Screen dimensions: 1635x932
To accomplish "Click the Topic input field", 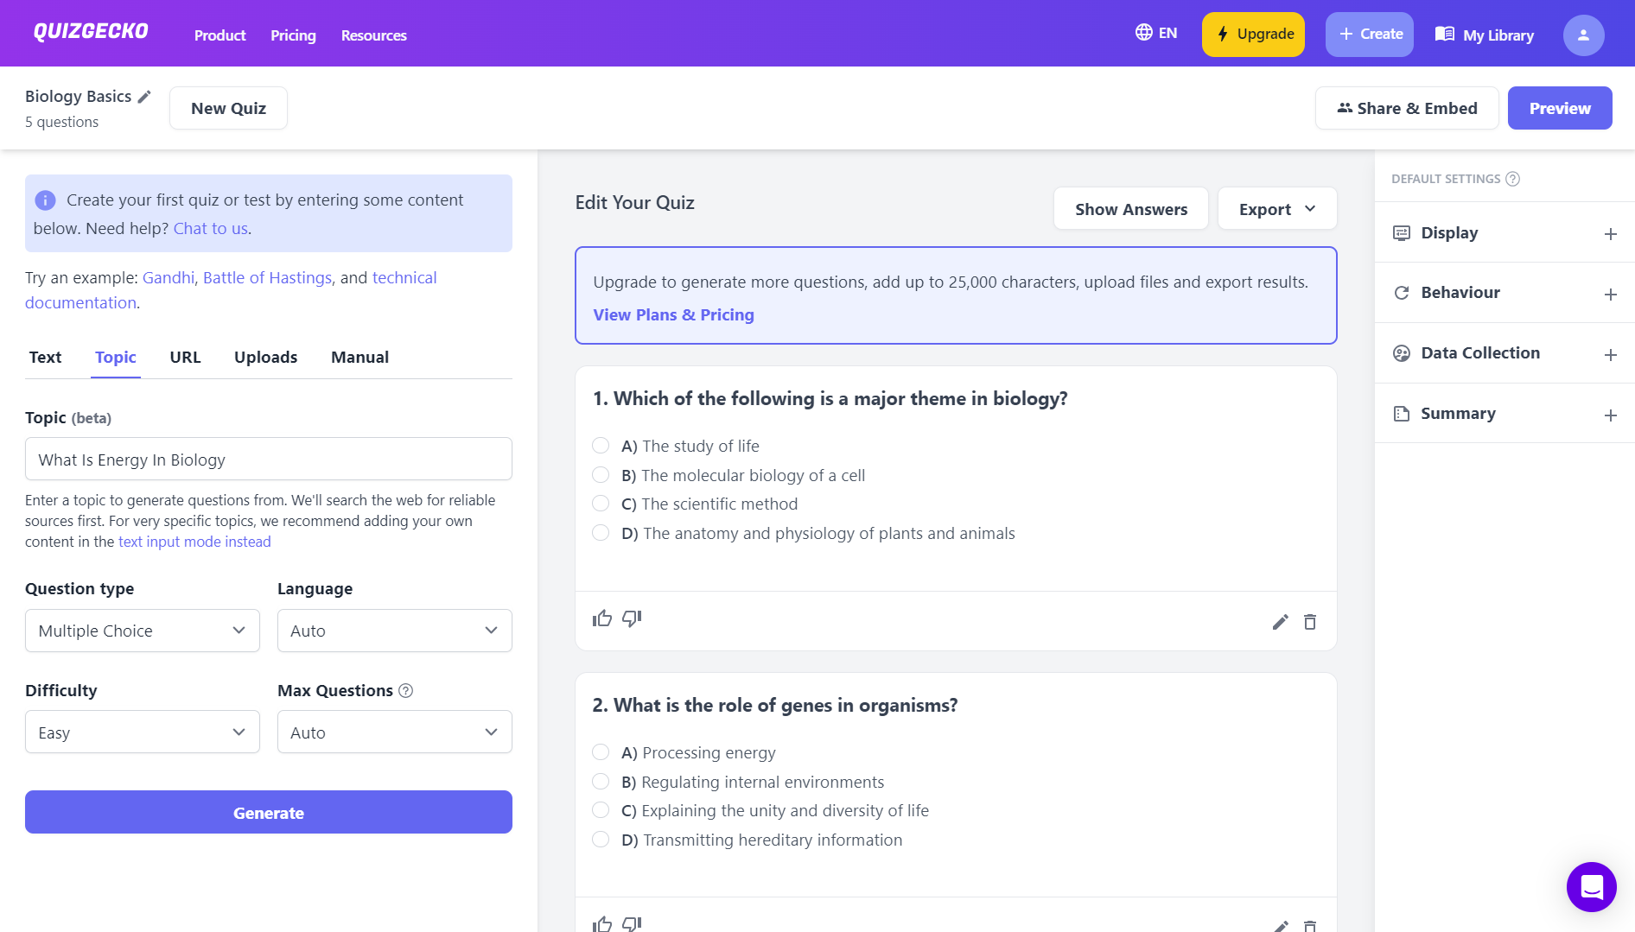I will pyautogui.click(x=269, y=460).
